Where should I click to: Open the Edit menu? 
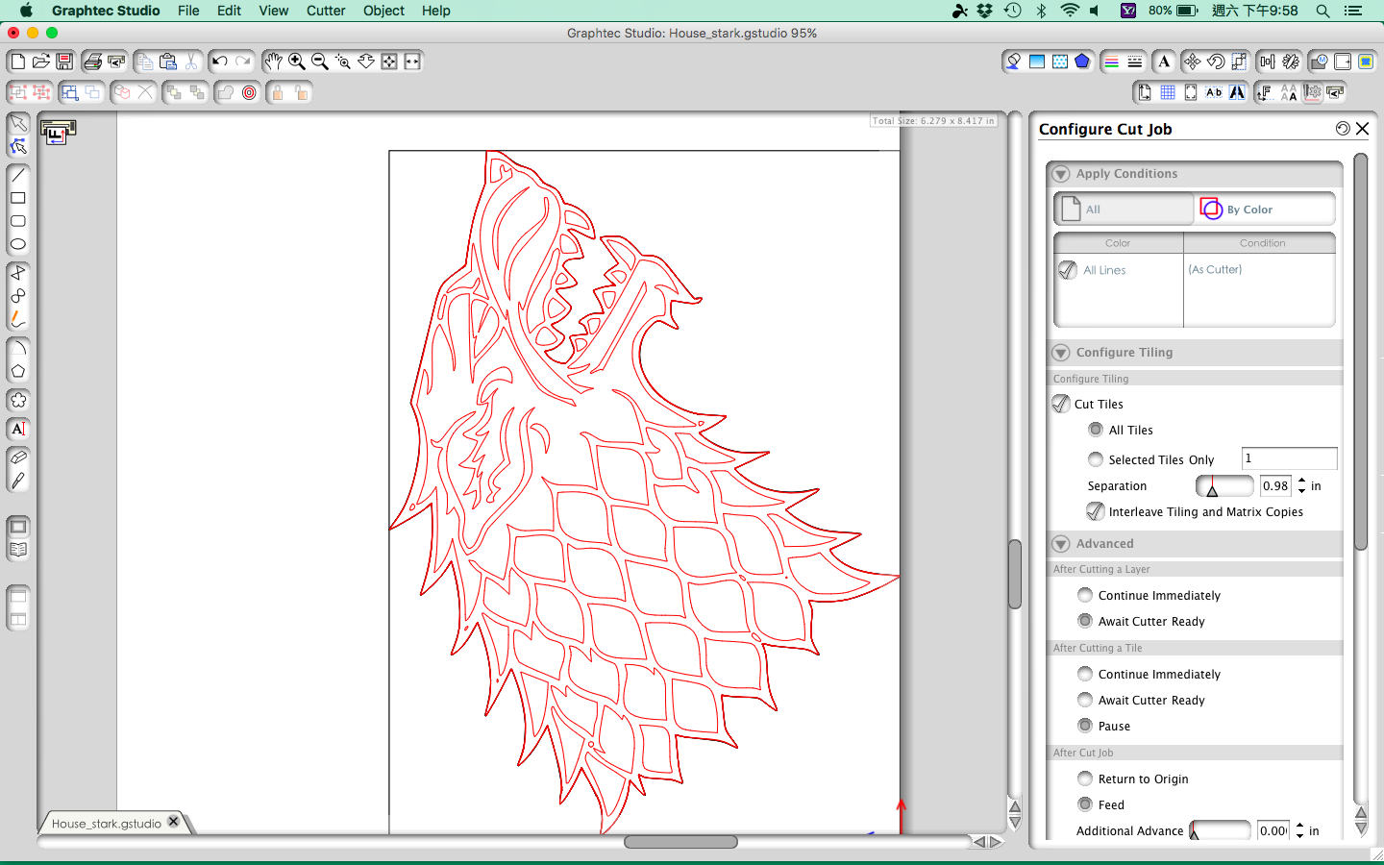[x=229, y=11]
